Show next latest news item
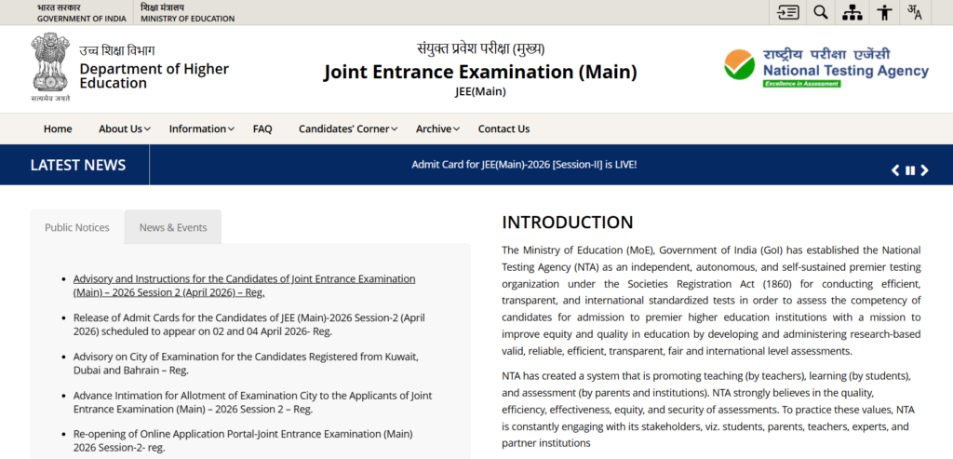This screenshot has height=459, width=953. tap(924, 170)
